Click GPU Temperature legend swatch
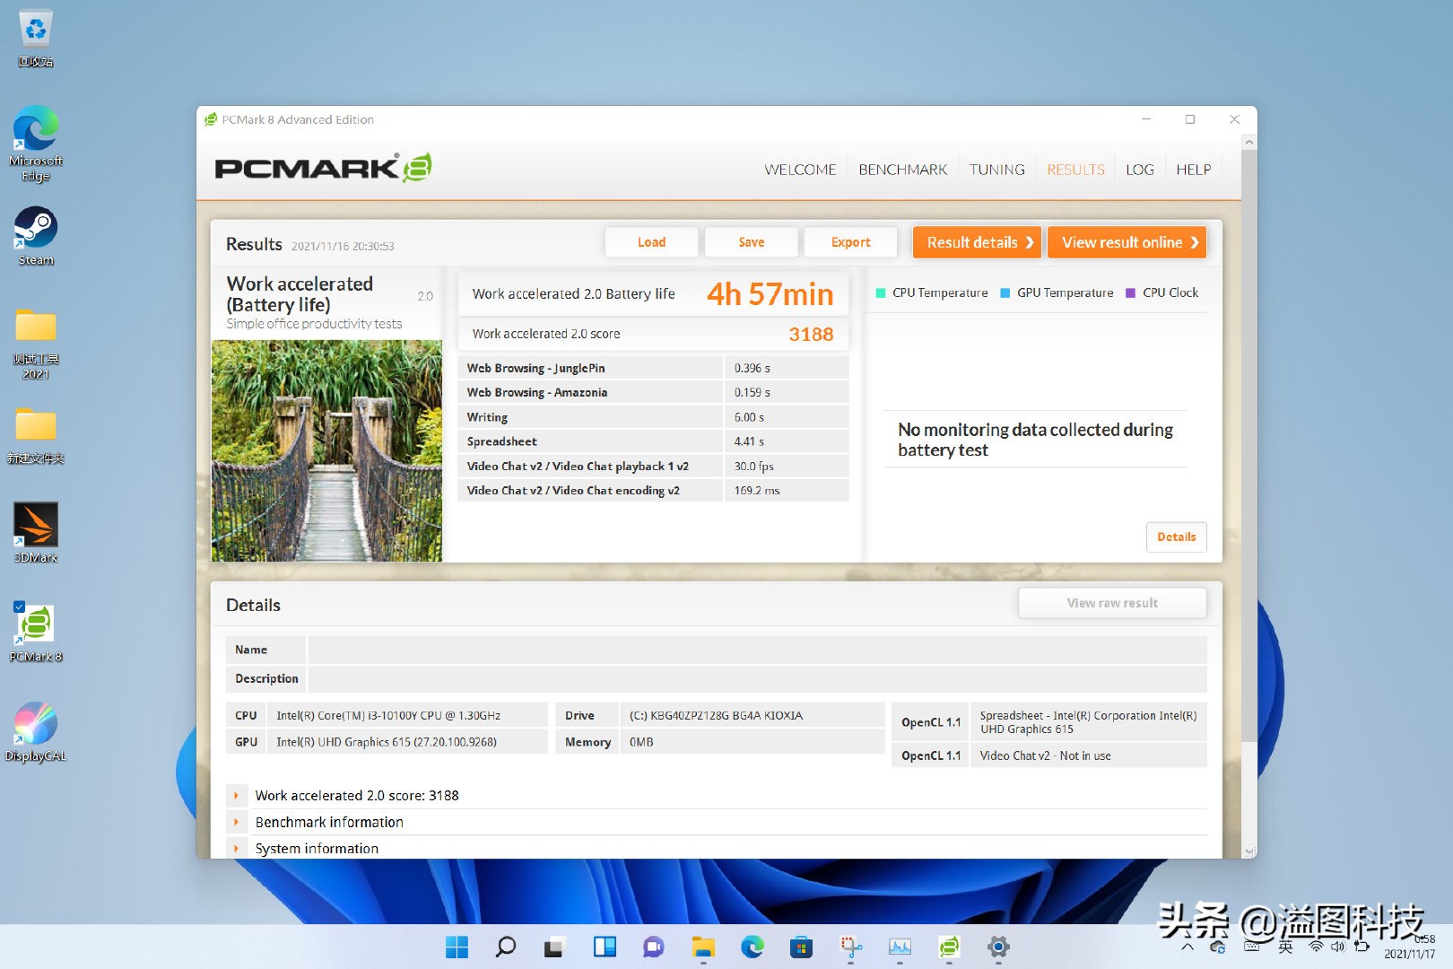Image resolution: width=1453 pixels, height=969 pixels. pos(1005,292)
